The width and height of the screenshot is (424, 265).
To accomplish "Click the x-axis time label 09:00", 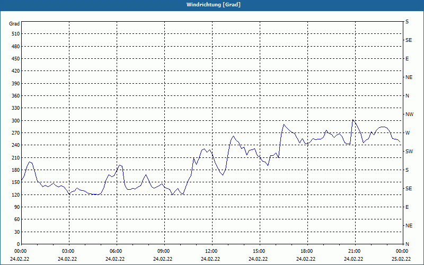I will click(x=163, y=251).
